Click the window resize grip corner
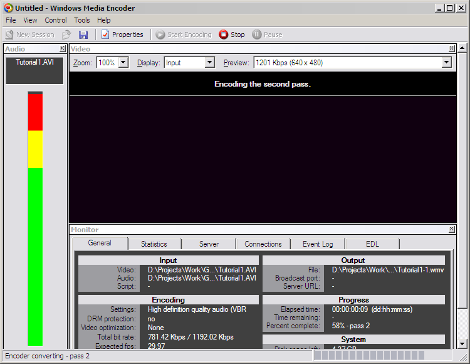This screenshot has height=364, width=470. tap(464, 357)
